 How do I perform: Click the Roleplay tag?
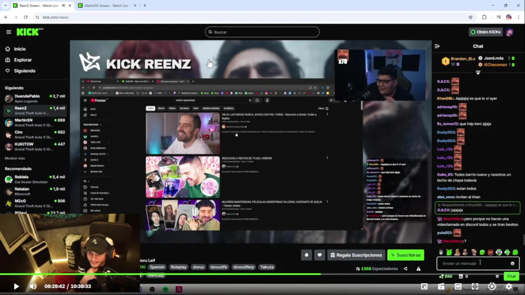coord(178,267)
